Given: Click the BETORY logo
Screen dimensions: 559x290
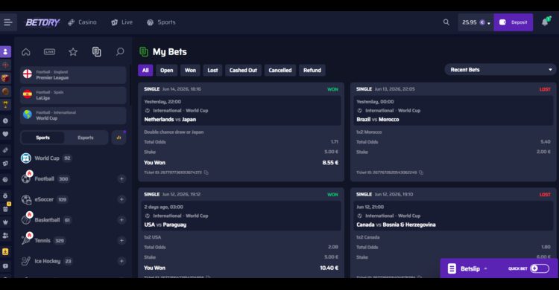Looking at the screenshot, I should click(x=42, y=22).
